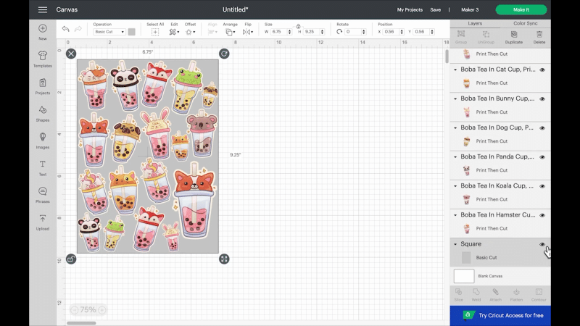Collapse the Boba Tea In Cat Cup layer
580x326 pixels.
[x=455, y=70]
